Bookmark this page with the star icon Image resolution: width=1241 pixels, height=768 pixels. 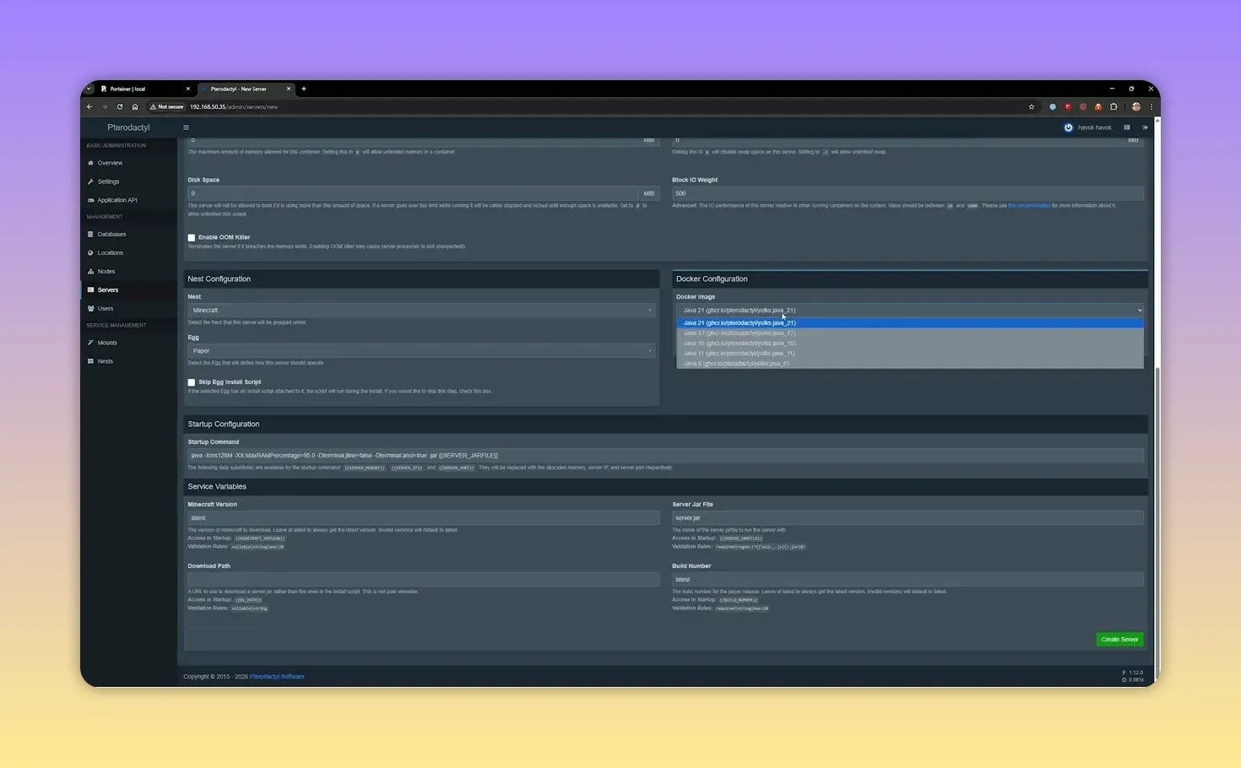point(1032,106)
